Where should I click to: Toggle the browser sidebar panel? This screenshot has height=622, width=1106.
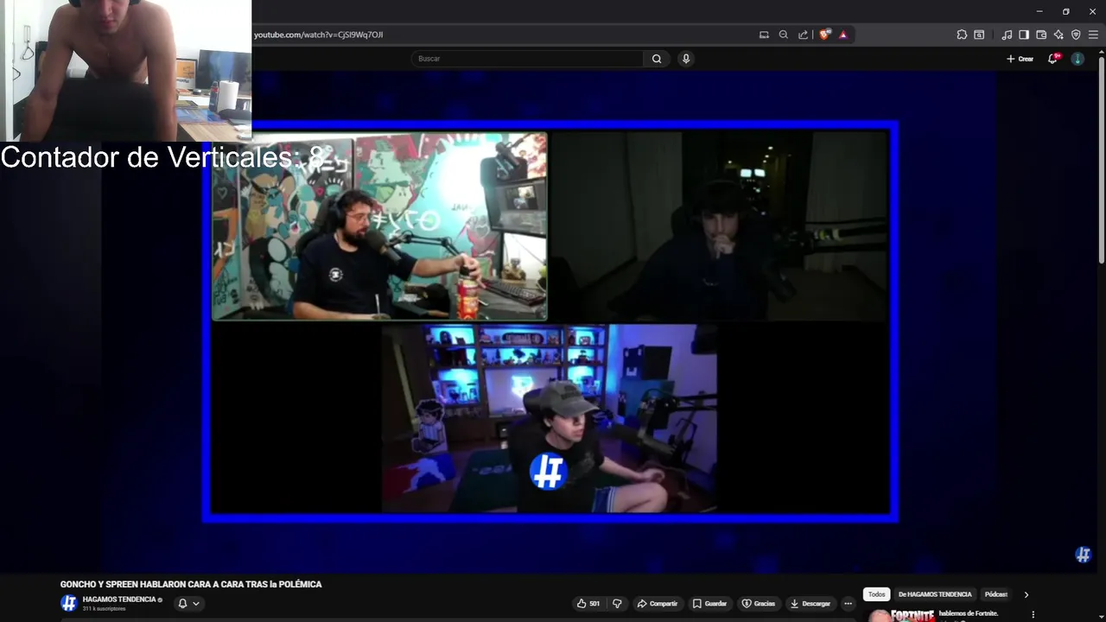(x=1024, y=35)
